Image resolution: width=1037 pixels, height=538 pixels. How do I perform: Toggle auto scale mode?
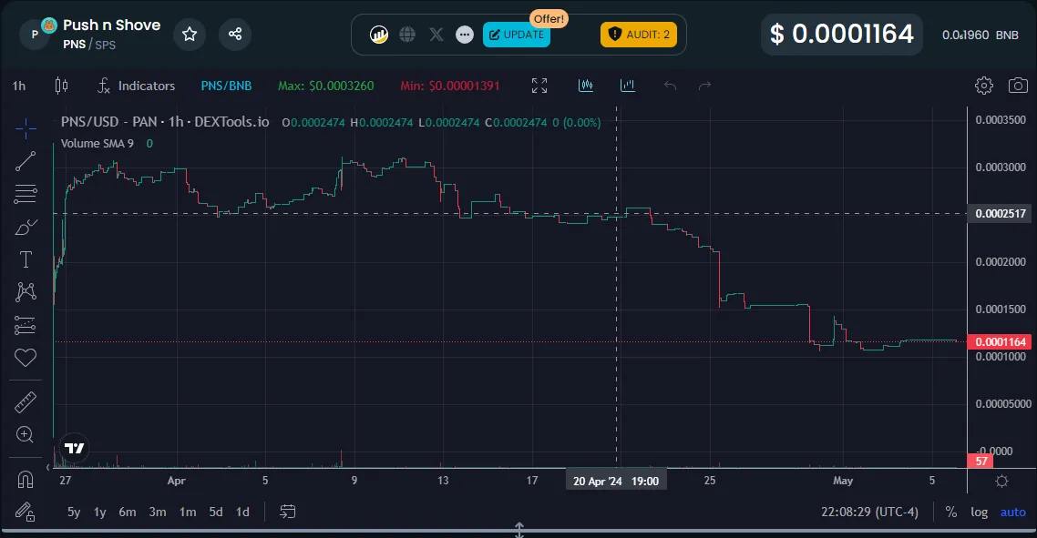coord(1012,513)
